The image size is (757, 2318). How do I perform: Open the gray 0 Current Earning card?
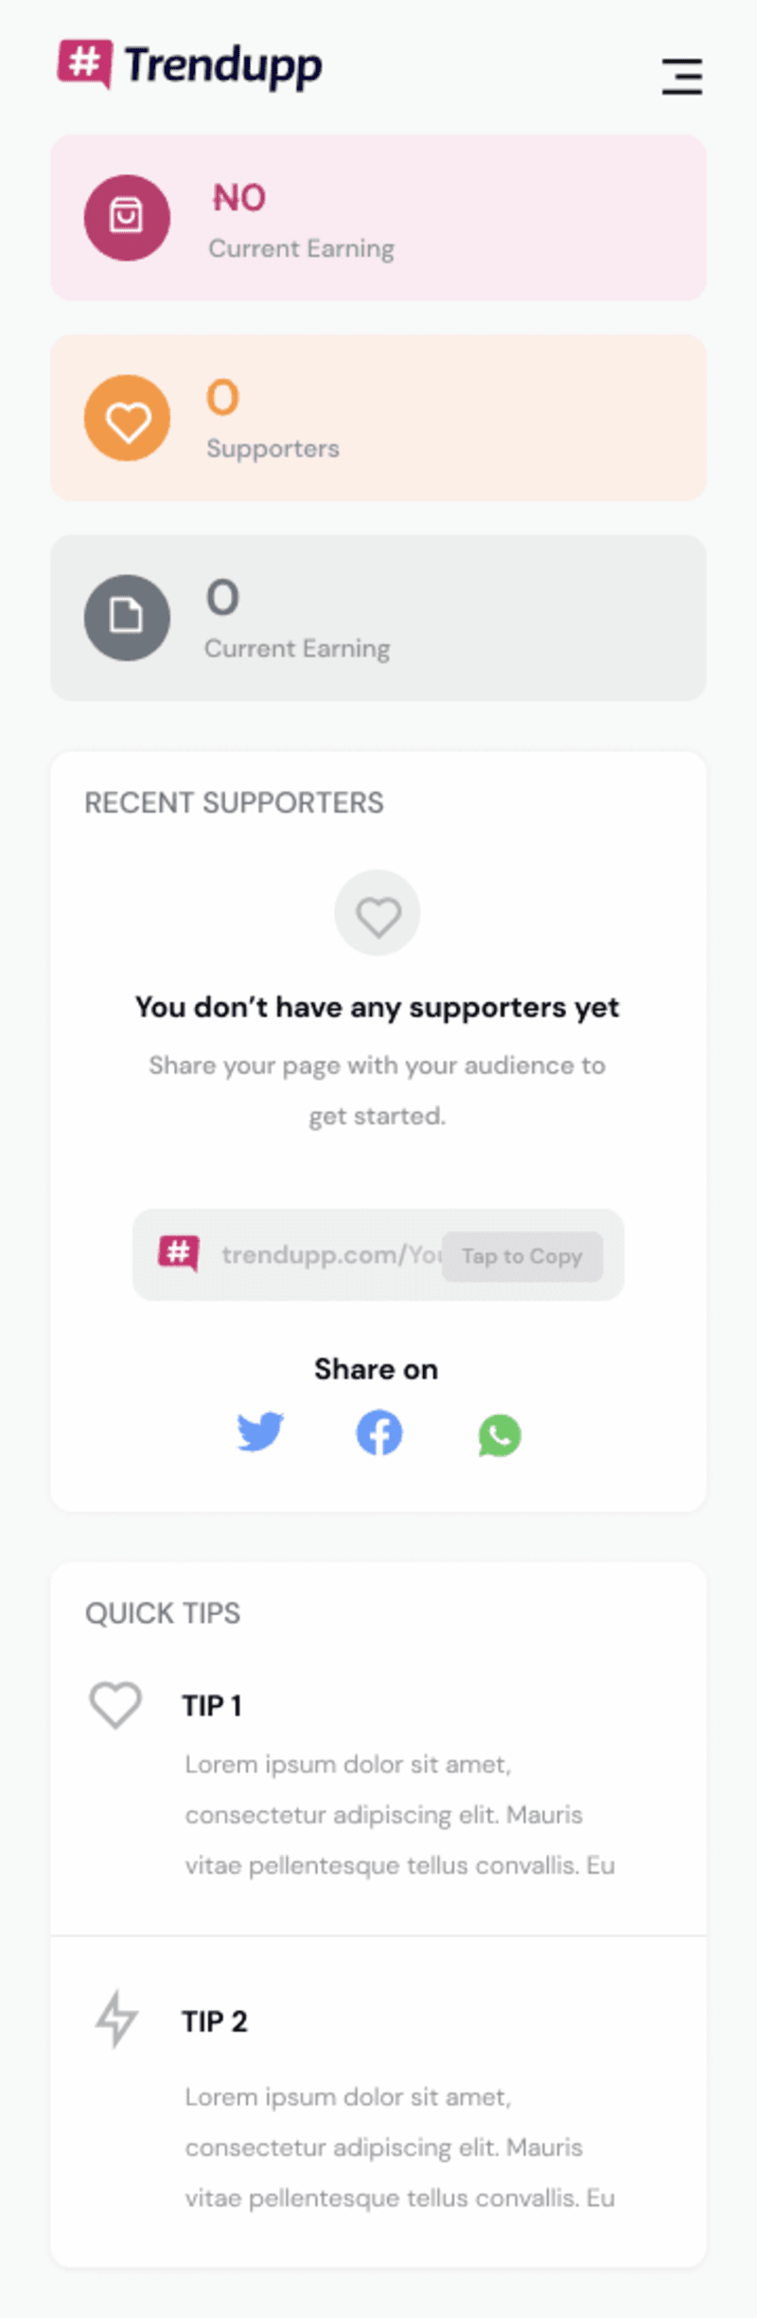[x=378, y=618]
